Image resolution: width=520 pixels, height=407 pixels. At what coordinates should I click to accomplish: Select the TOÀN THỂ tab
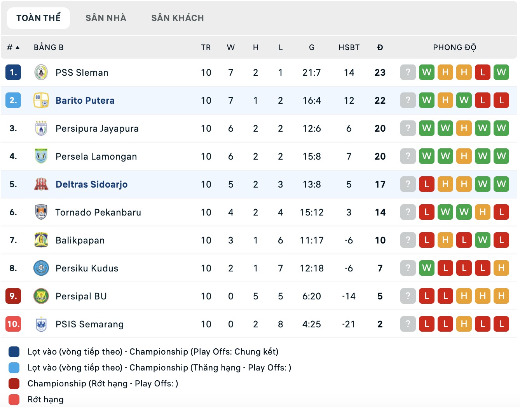click(38, 17)
